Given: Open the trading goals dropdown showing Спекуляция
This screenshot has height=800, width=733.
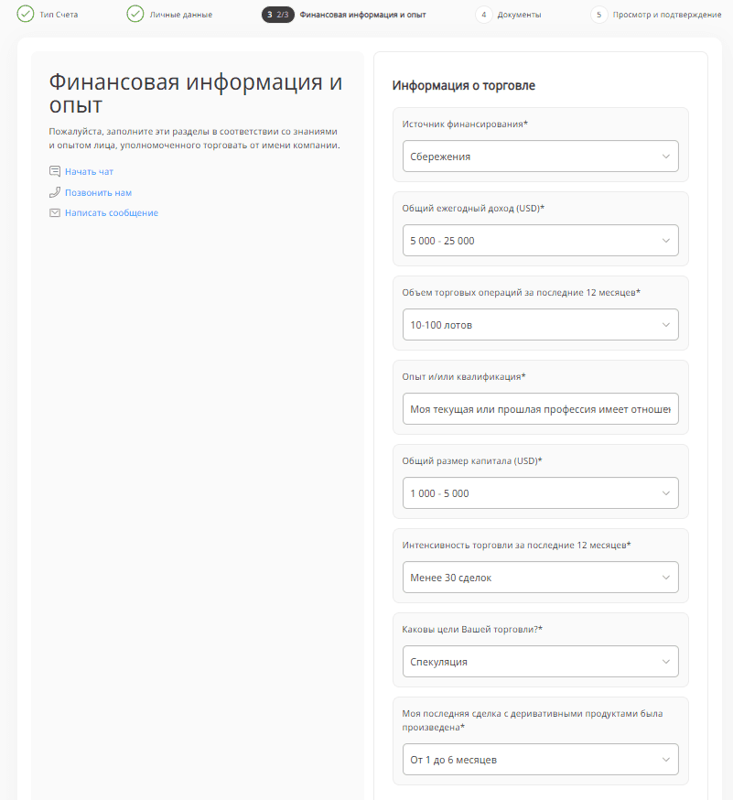Looking at the screenshot, I should point(540,661).
